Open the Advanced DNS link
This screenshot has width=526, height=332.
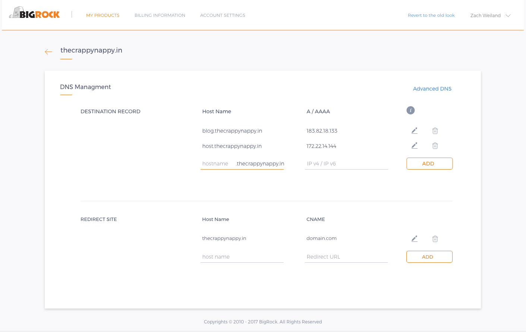click(x=432, y=89)
